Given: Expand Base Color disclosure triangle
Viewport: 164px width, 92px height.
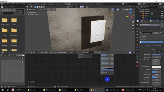Looking at the screenshot, I should (x=140, y=54).
